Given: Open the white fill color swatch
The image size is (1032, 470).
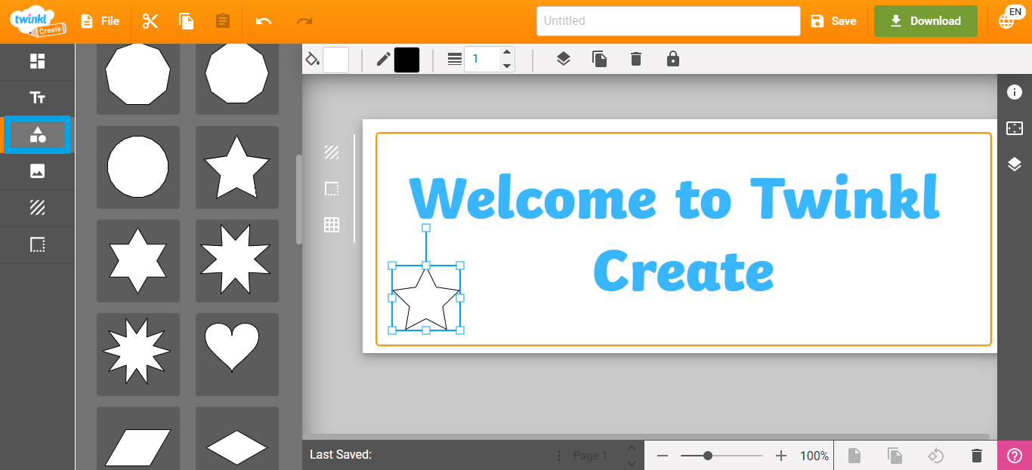Looking at the screenshot, I should pyautogui.click(x=335, y=60).
